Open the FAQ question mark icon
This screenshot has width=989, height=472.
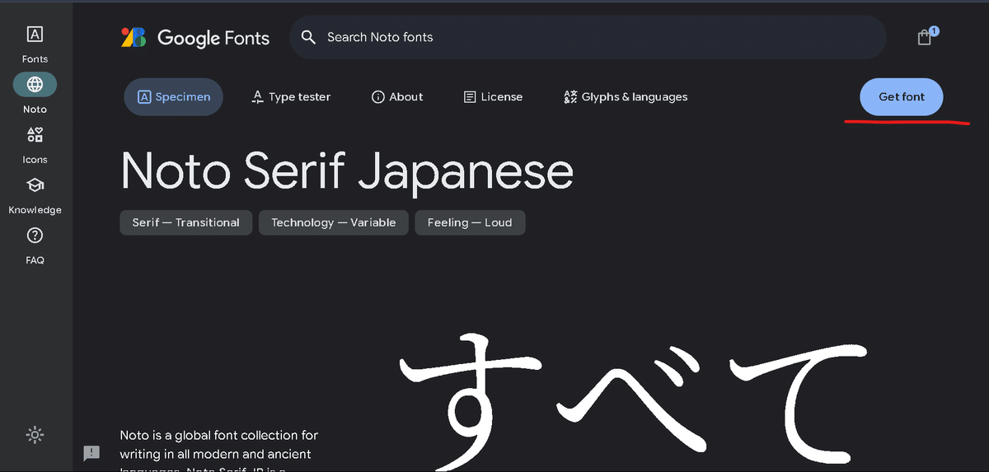pyautogui.click(x=35, y=236)
